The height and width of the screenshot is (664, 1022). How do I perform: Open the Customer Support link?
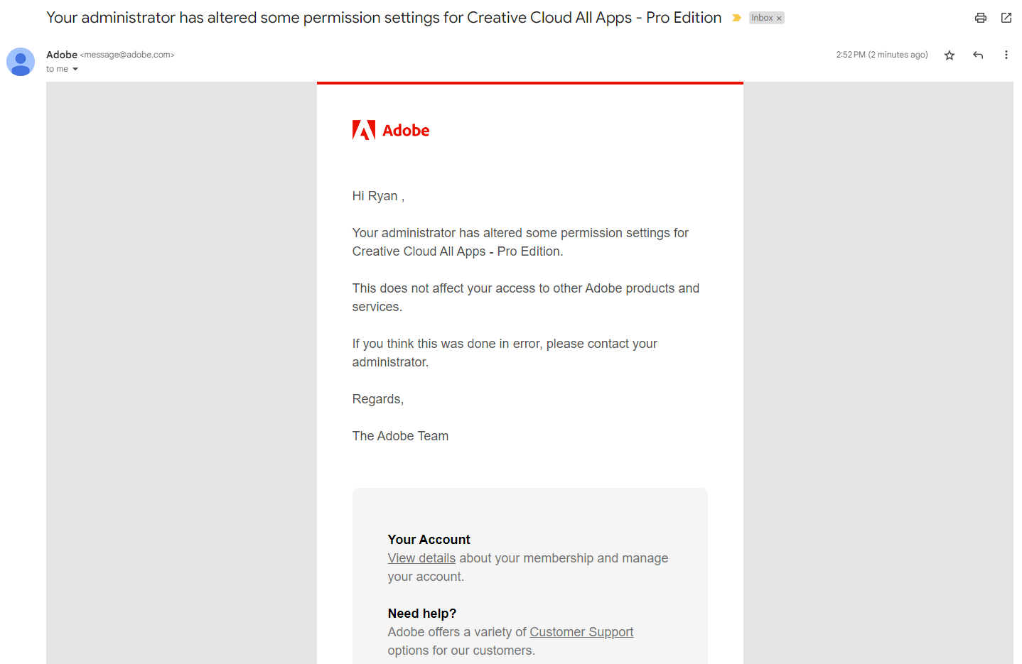tap(581, 632)
